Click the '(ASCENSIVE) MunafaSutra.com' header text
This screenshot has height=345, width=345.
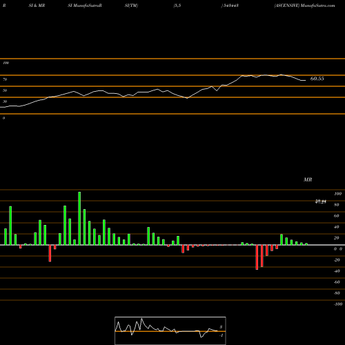click(x=304, y=6)
